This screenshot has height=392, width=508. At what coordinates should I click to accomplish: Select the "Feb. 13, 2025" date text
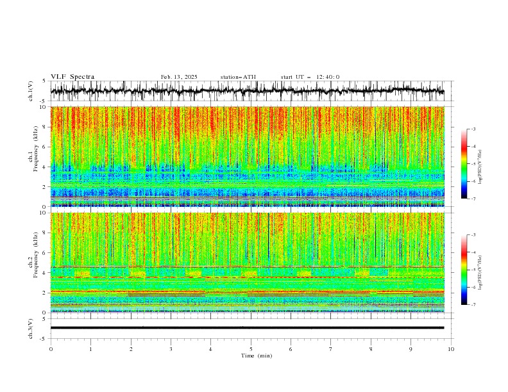pyautogui.click(x=179, y=77)
